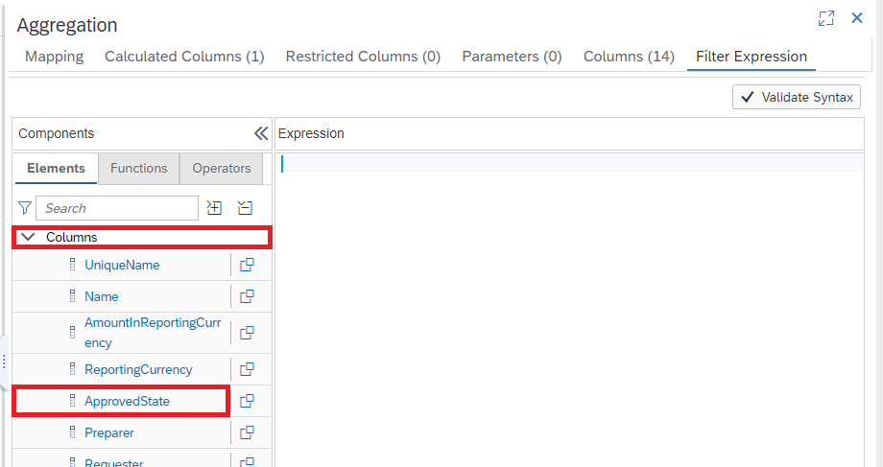883x467 pixels.
Task: Click the elements Search field
Action: [x=117, y=208]
